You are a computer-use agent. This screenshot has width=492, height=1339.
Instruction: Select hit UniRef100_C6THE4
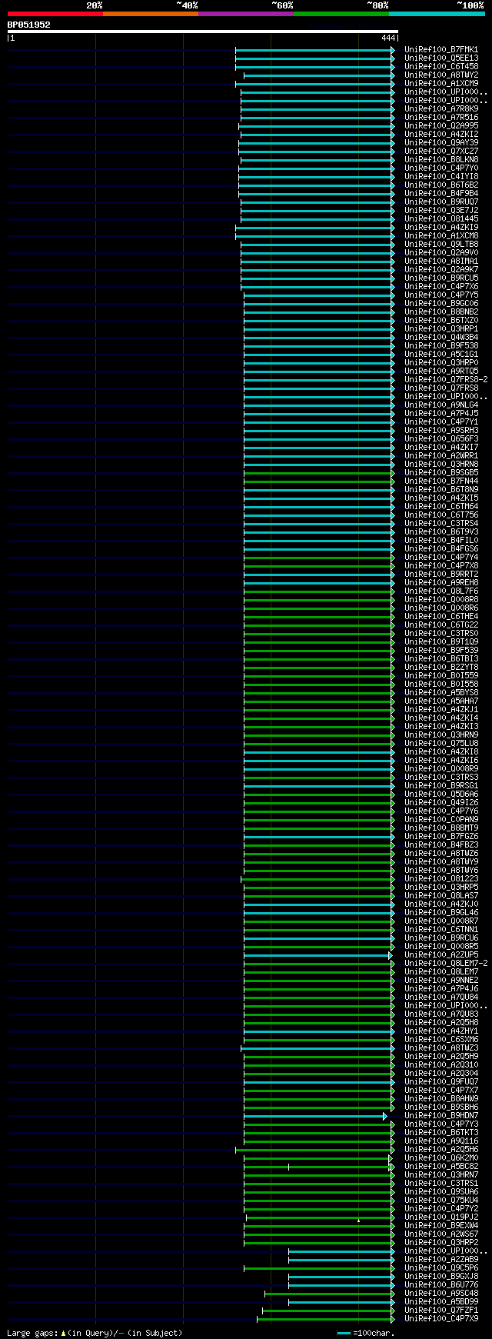pyautogui.click(x=441, y=617)
